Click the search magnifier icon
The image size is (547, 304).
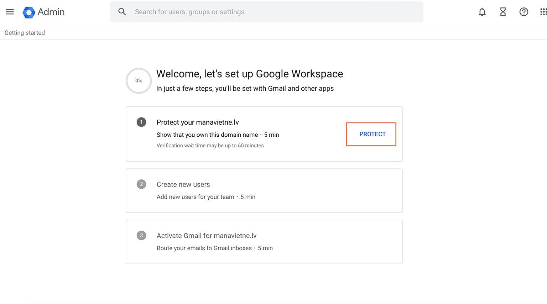[122, 12]
